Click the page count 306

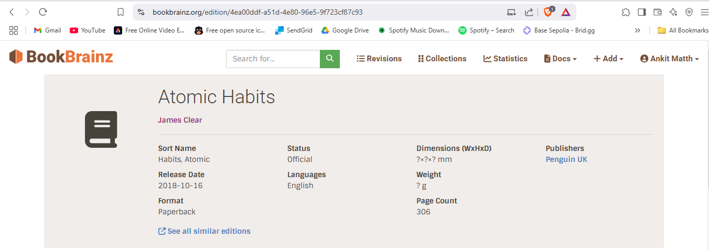pyautogui.click(x=423, y=212)
